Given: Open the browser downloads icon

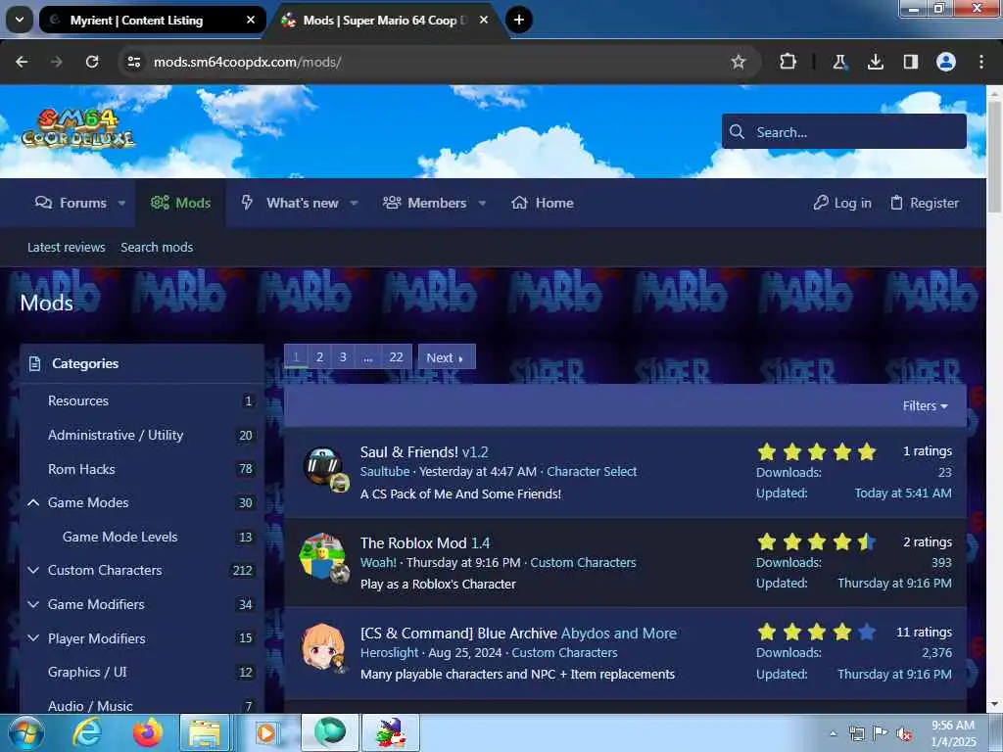Looking at the screenshot, I should 875,62.
